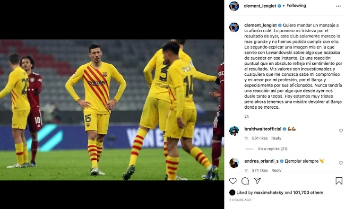345x209 pixels.
Task: Open clement_lenglet username in header
Action: (260, 6)
